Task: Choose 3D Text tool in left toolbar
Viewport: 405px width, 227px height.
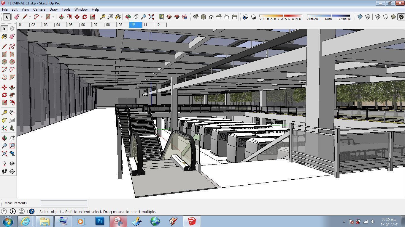Action: 12,128
